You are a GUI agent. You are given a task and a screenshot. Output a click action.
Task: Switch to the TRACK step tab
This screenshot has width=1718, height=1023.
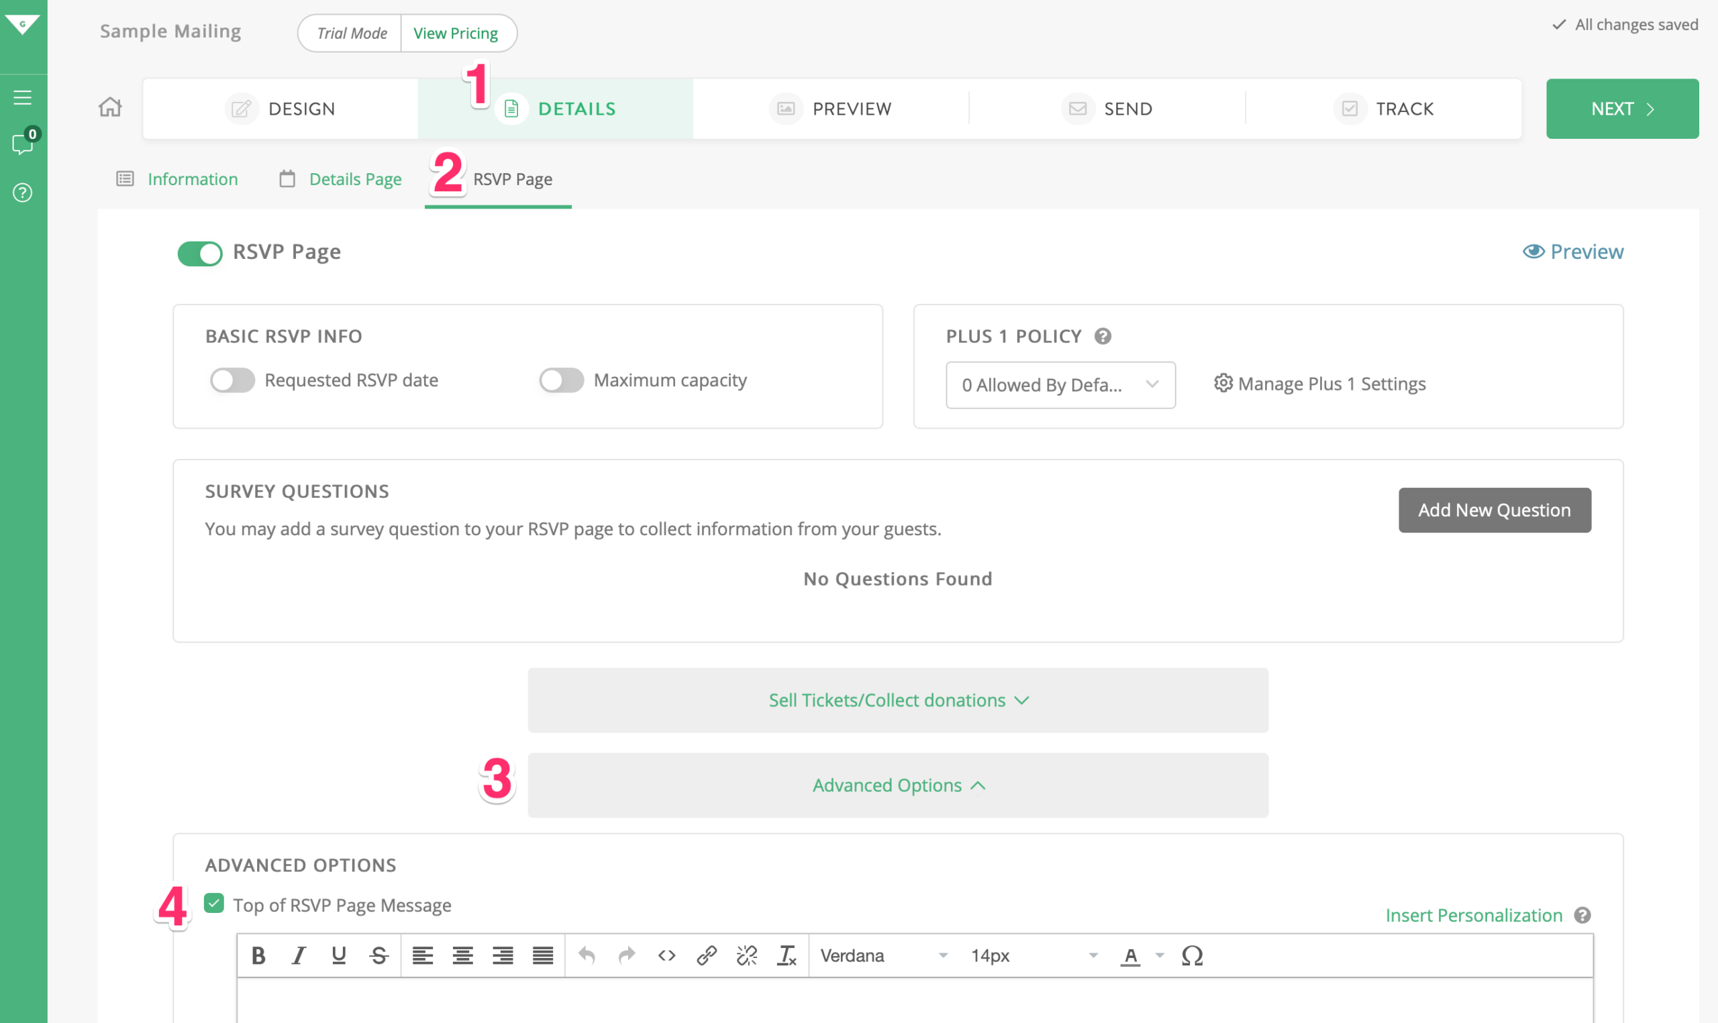(x=1384, y=109)
